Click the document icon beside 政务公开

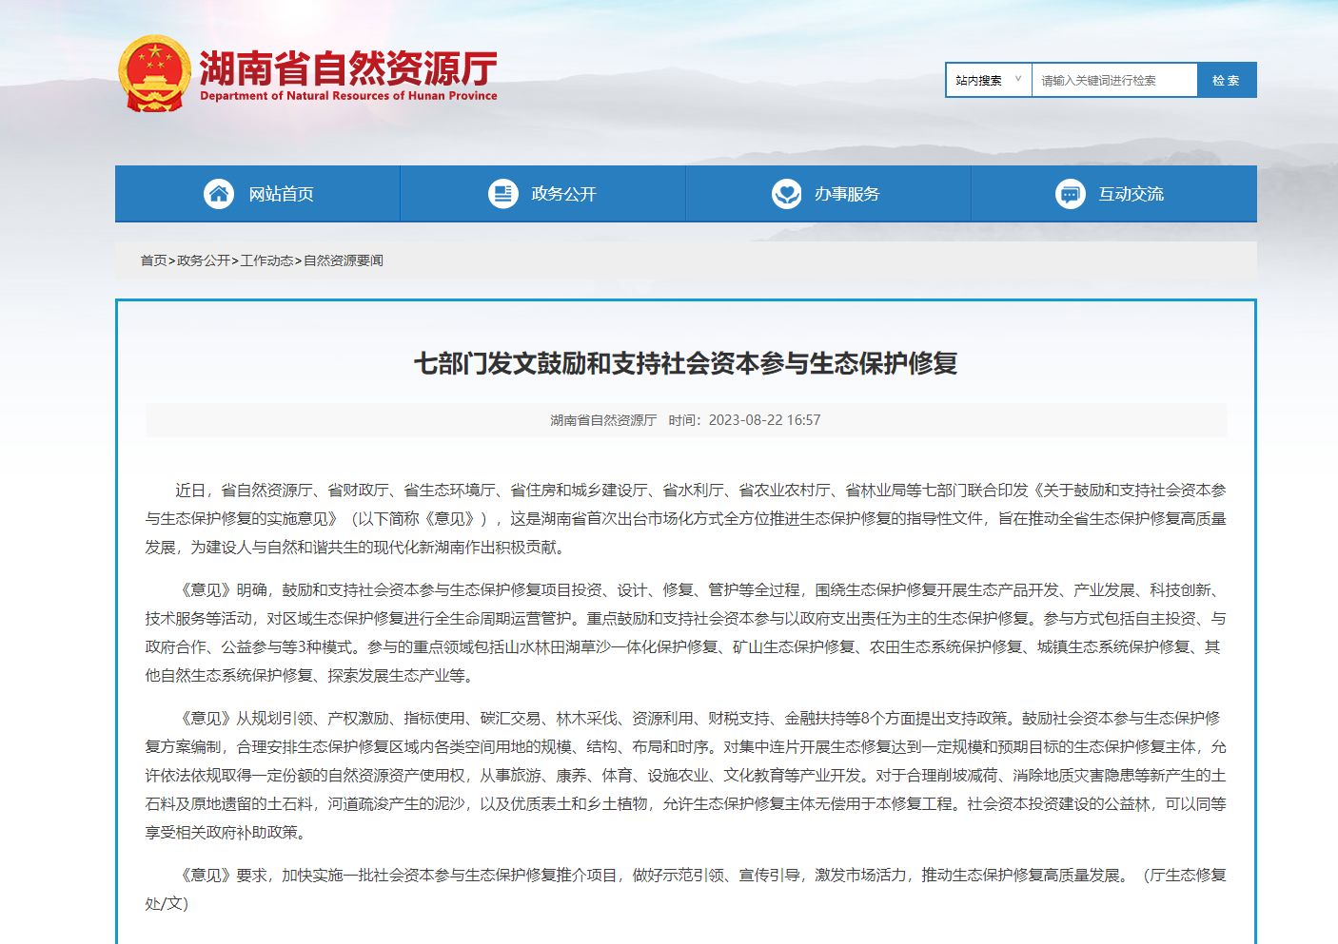click(502, 194)
